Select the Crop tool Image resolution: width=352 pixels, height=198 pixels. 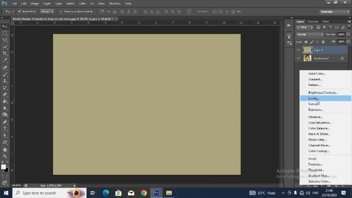(5, 53)
